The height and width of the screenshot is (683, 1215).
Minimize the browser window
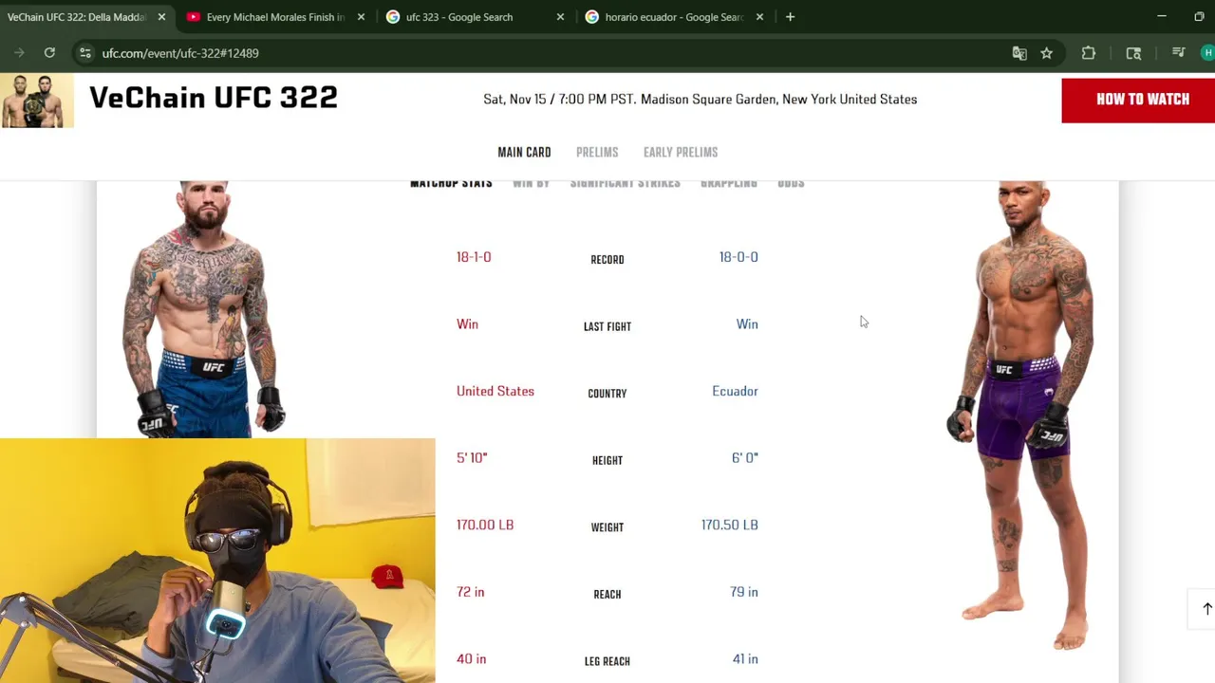(x=1161, y=17)
